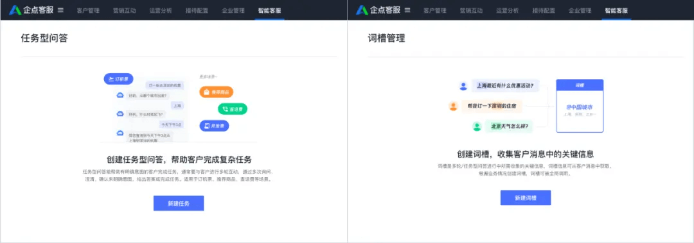Click the 上海 reply bubble in the flight chat
The height and width of the screenshot is (243, 694).
tap(177, 106)
